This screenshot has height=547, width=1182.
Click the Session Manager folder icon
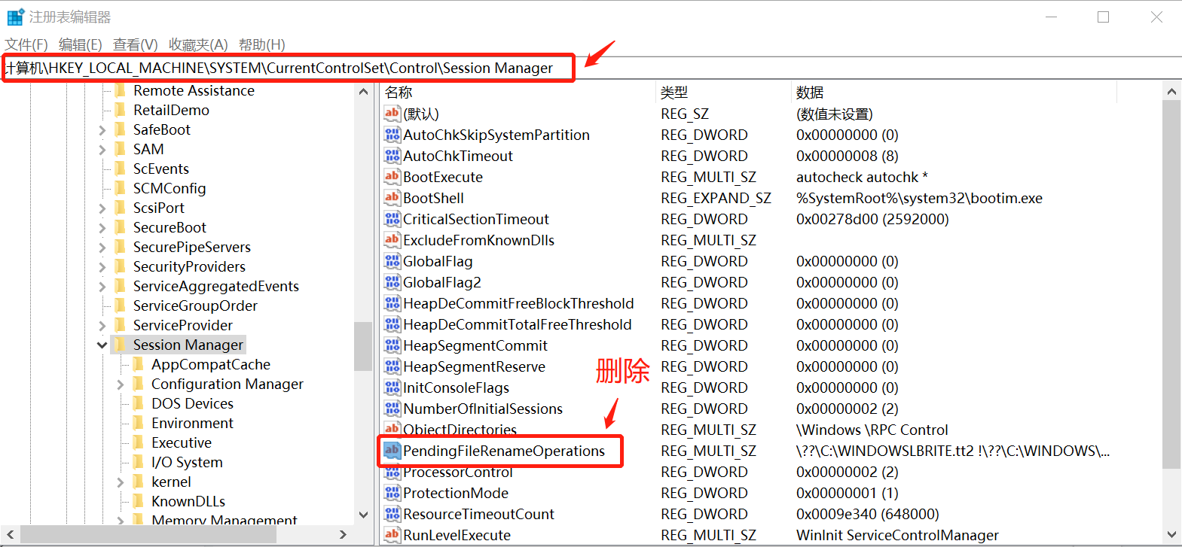pyautogui.click(x=120, y=345)
